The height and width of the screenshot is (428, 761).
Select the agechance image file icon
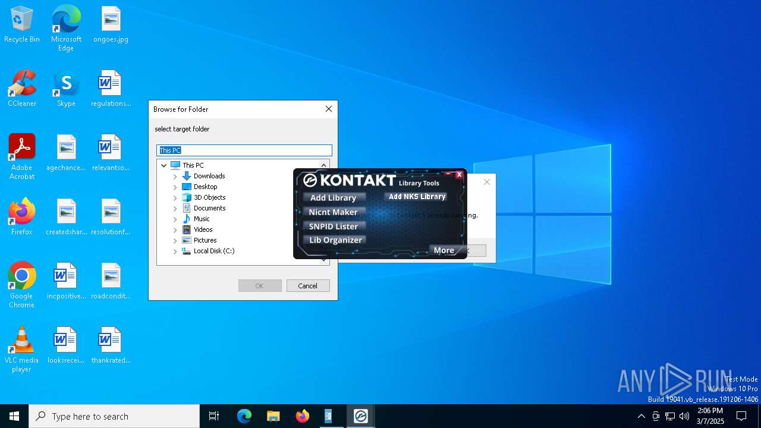pyautogui.click(x=66, y=153)
